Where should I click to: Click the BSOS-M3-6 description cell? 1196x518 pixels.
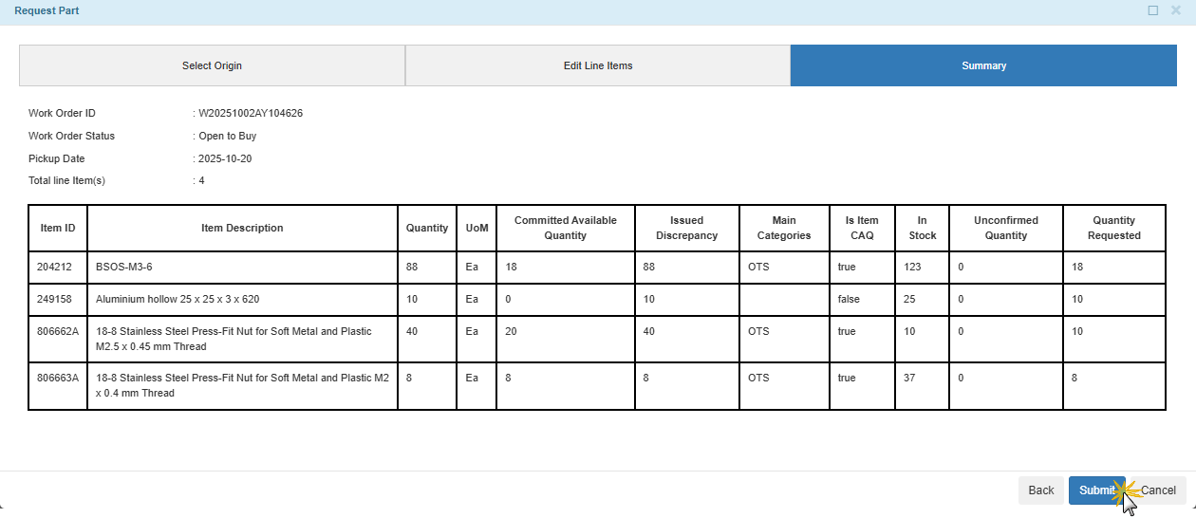(x=123, y=268)
